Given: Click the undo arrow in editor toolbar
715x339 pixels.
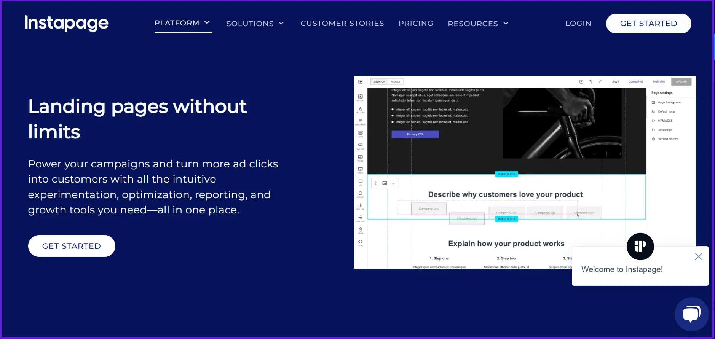Looking at the screenshot, I should click(591, 82).
